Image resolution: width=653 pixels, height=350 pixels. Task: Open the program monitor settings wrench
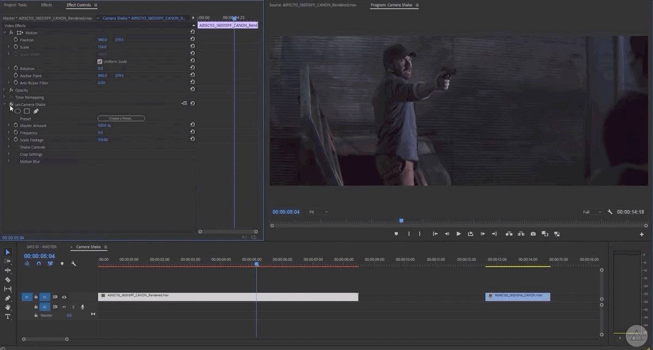point(610,212)
